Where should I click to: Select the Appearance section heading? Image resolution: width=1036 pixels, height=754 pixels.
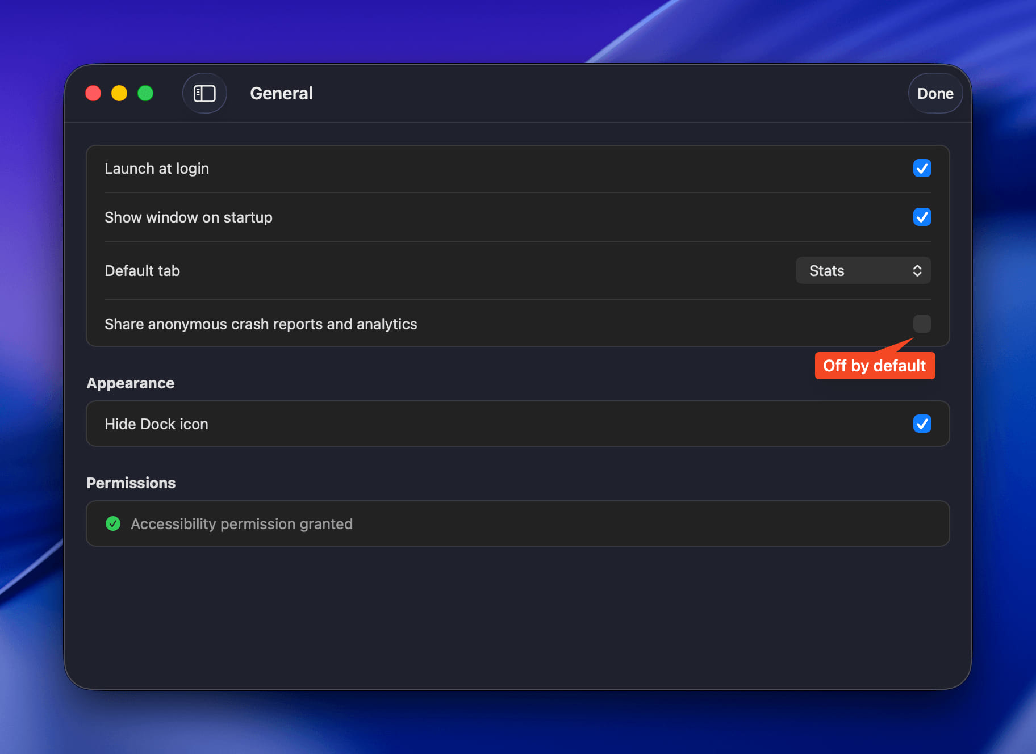click(131, 383)
